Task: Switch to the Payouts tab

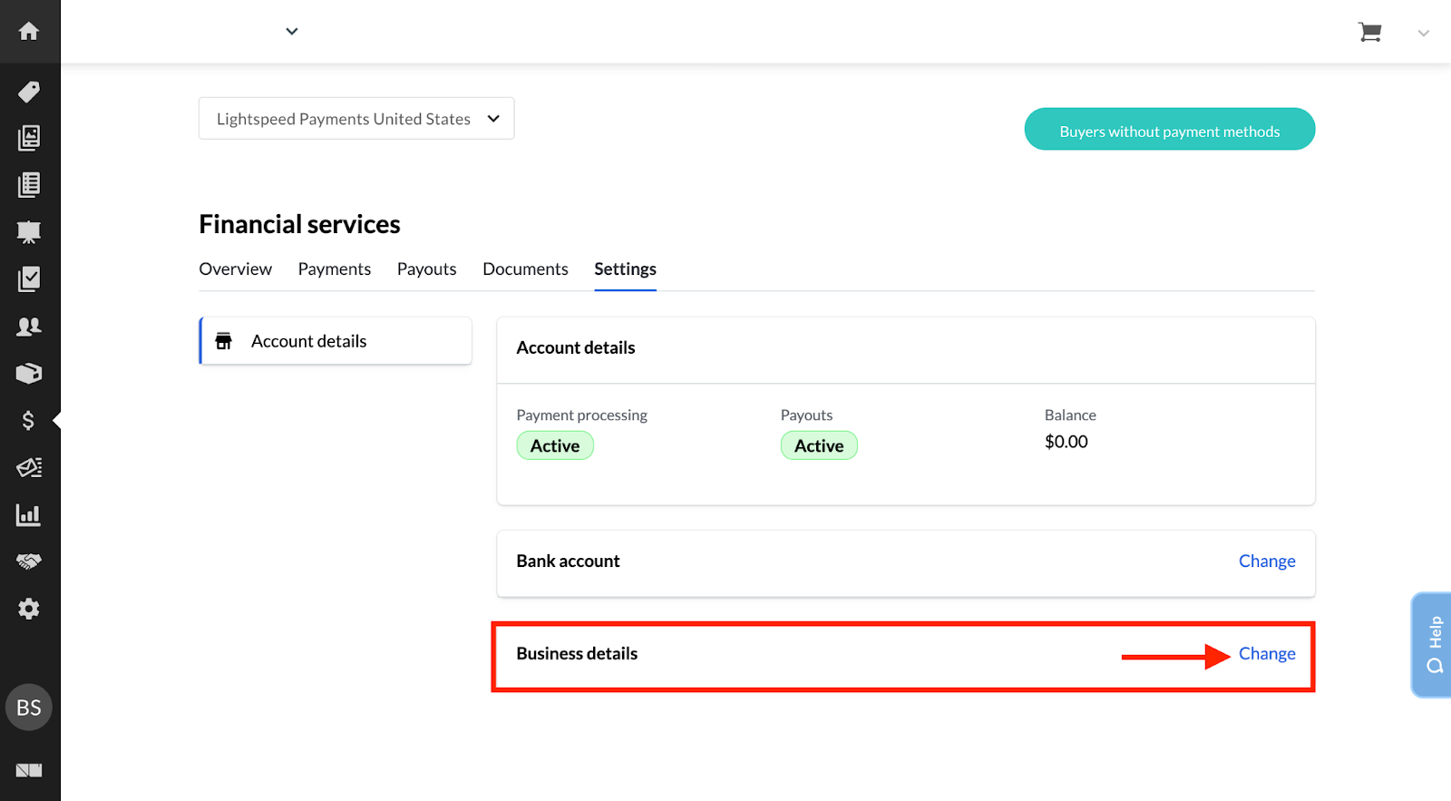Action: (427, 269)
